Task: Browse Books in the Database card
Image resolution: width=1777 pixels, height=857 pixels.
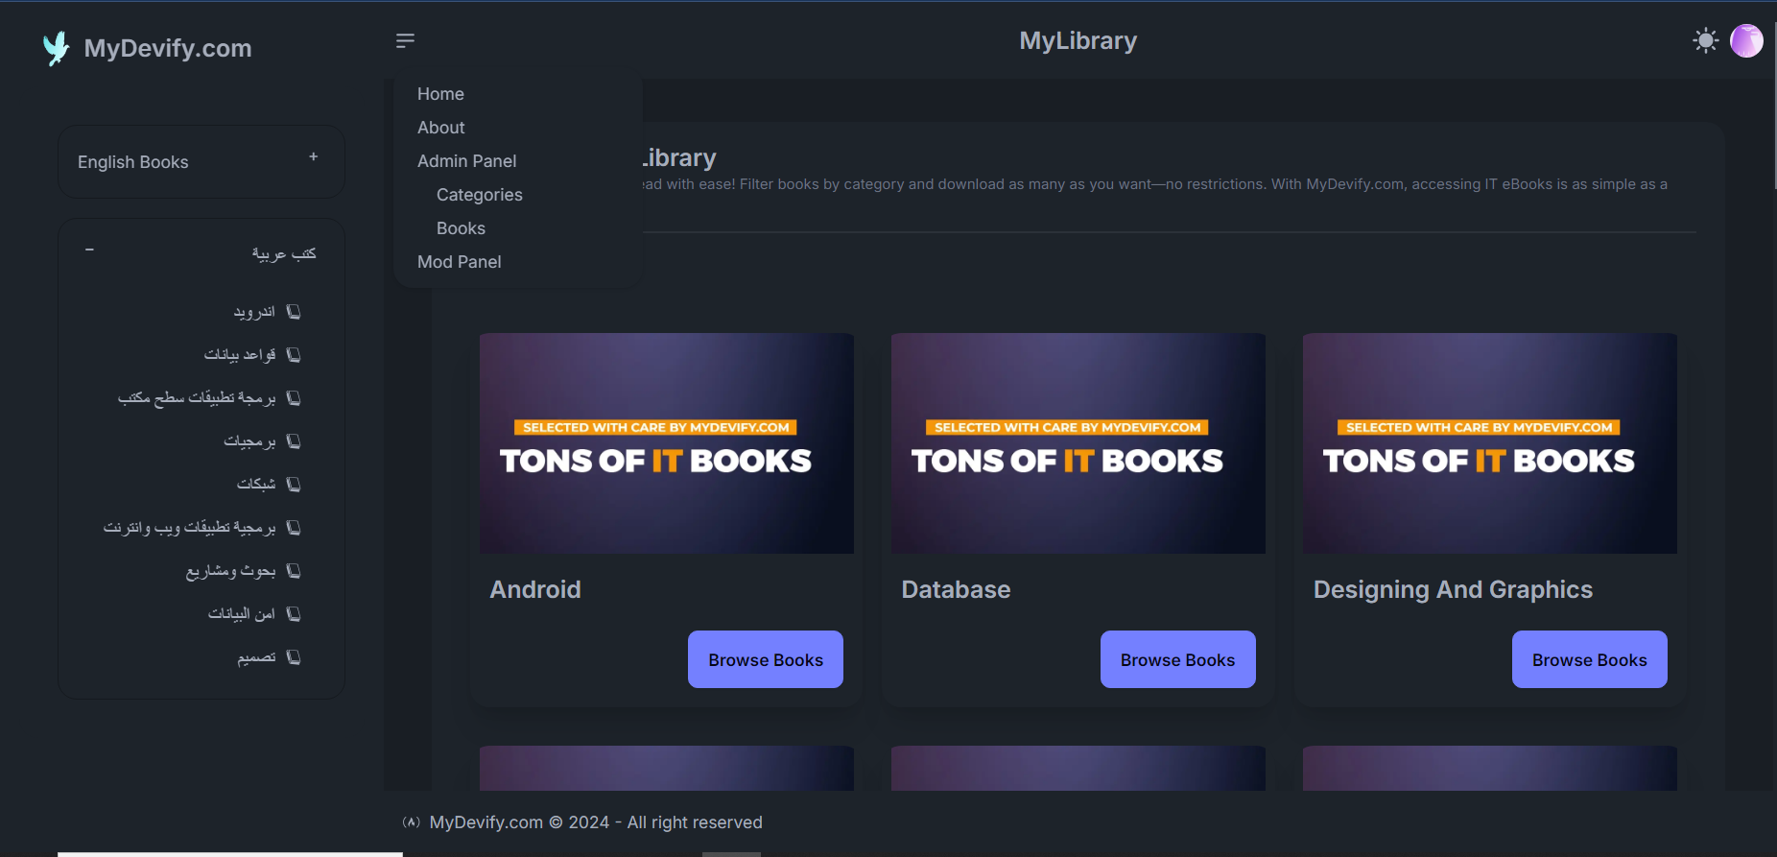Action: click(1177, 659)
